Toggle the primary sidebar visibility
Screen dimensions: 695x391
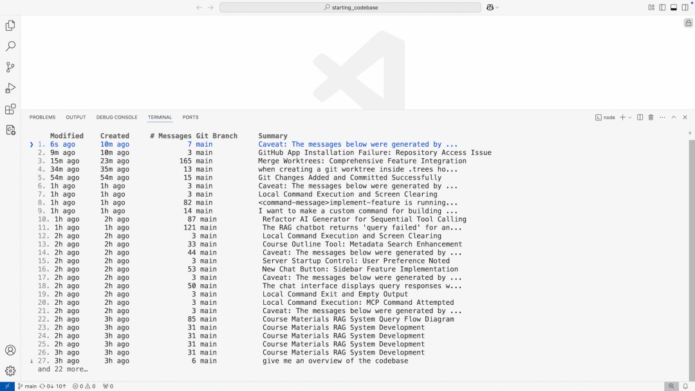662,8
